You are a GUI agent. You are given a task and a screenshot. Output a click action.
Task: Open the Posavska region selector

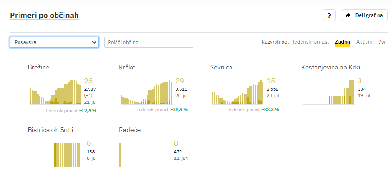coord(54,42)
